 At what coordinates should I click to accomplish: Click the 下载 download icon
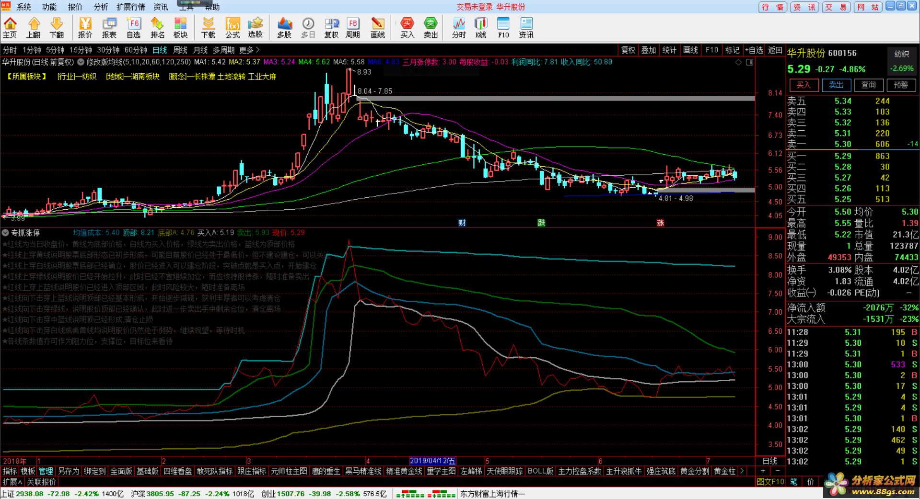(x=208, y=28)
